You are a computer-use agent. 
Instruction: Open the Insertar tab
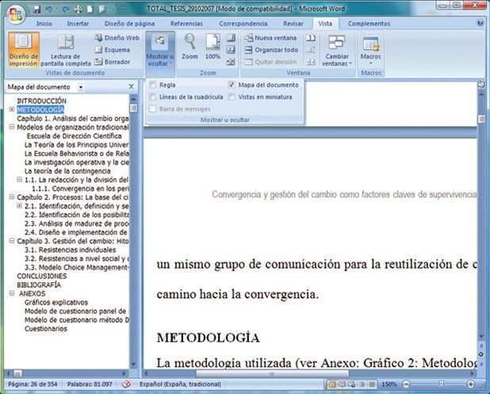[78, 24]
